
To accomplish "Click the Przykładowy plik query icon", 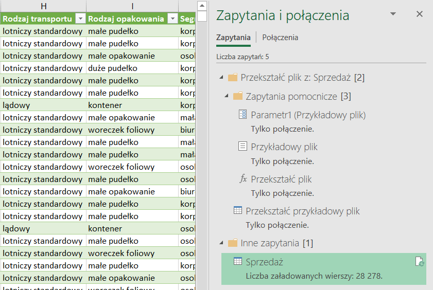I will (243, 147).
